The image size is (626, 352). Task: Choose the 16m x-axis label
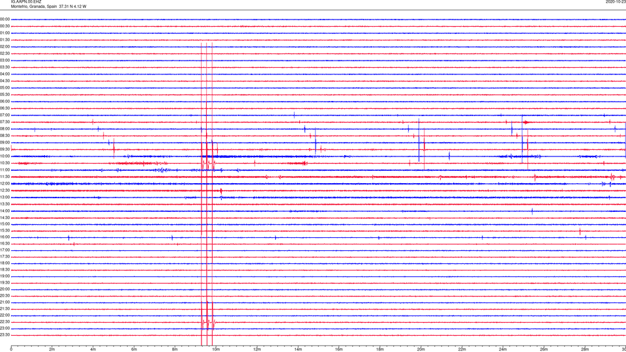tap(339, 349)
